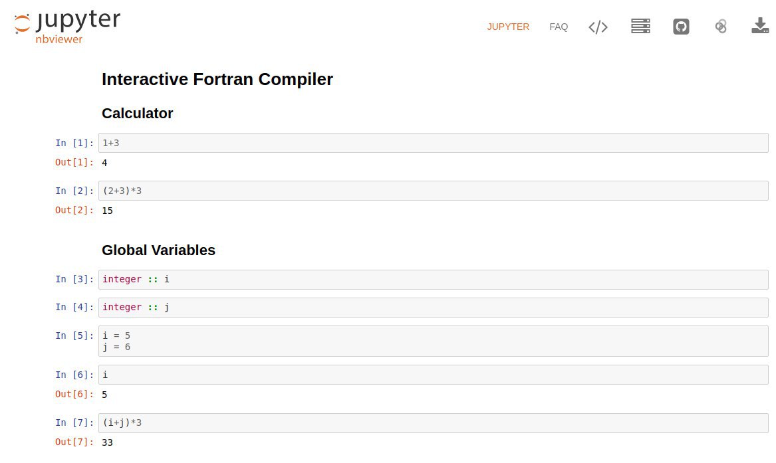Click the (i+j)*3 code cell

tap(433, 423)
